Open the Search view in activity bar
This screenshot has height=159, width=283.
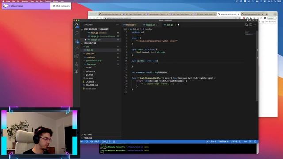coord(76,33)
